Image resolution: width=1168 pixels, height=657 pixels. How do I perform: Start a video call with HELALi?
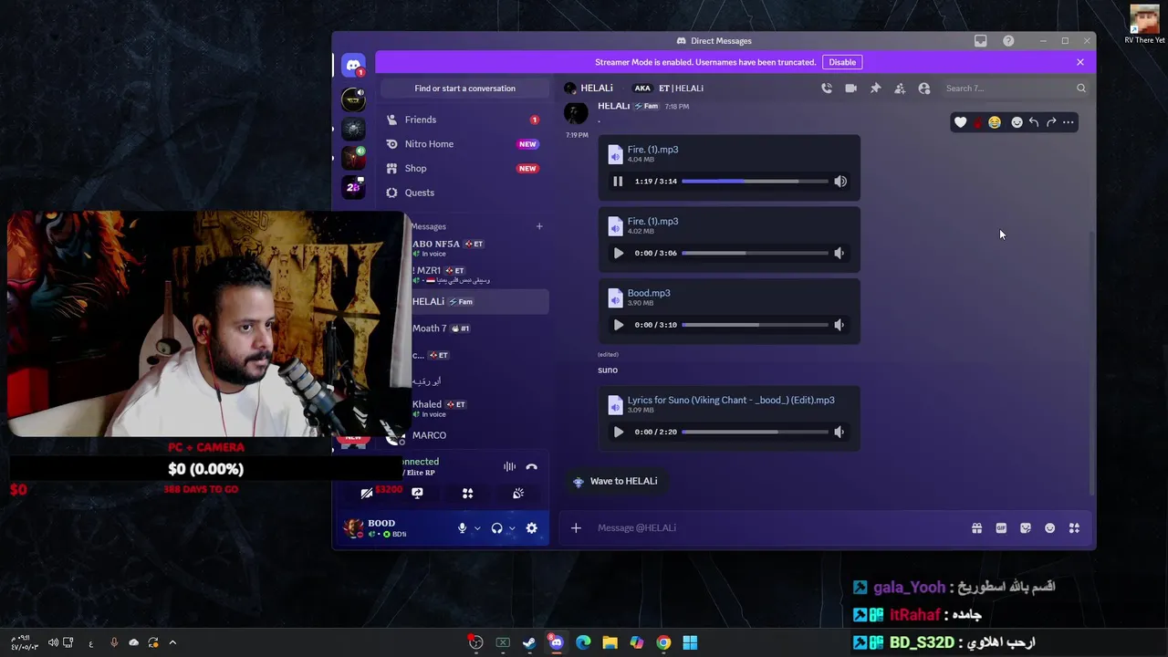850,89
